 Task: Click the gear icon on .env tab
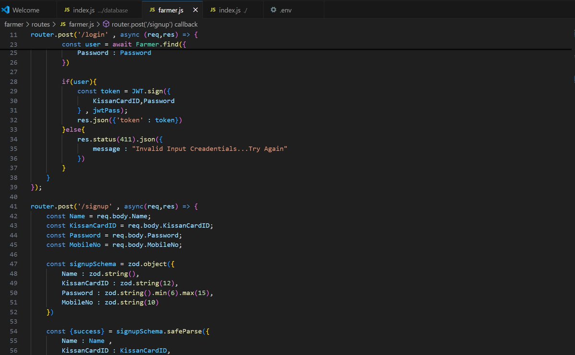tap(273, 10)
